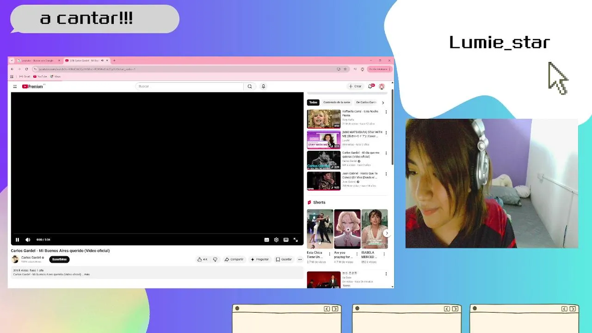
Task: Mute the video player volume
Action: (28, 240)
